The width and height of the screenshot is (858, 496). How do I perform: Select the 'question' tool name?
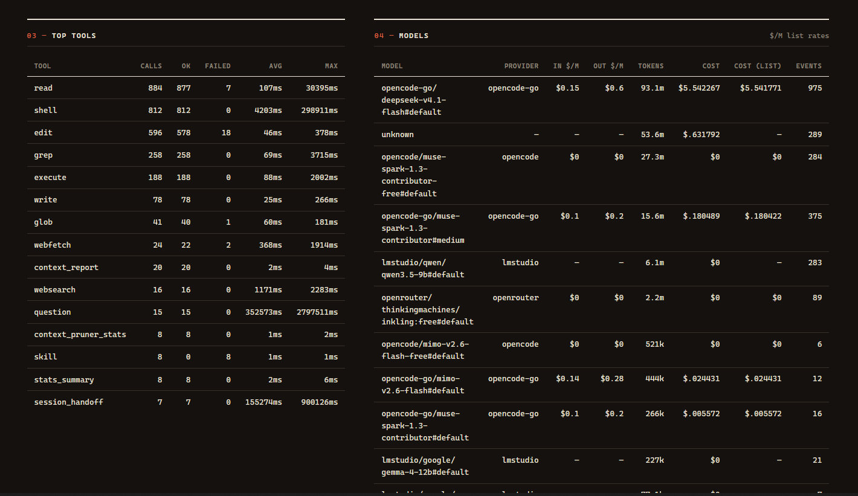(53, 312)
